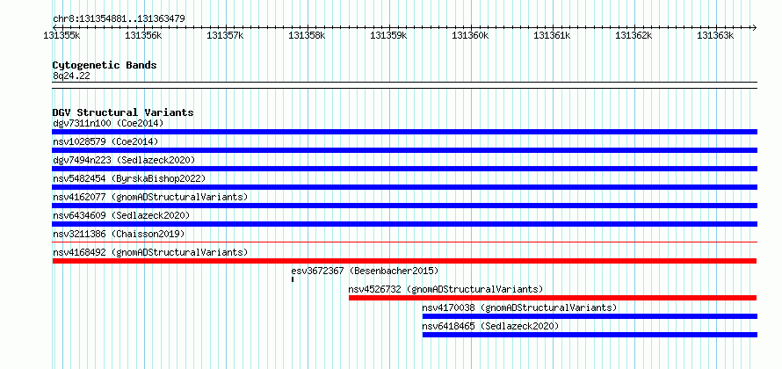Click esv3672367 (Besenbacher2015) label
Screen dimensions: 782x369
point(365,271)
